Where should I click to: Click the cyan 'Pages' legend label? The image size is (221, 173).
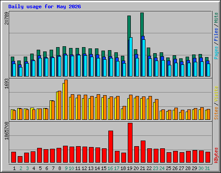pyautogui.click(x=216, y=53)
